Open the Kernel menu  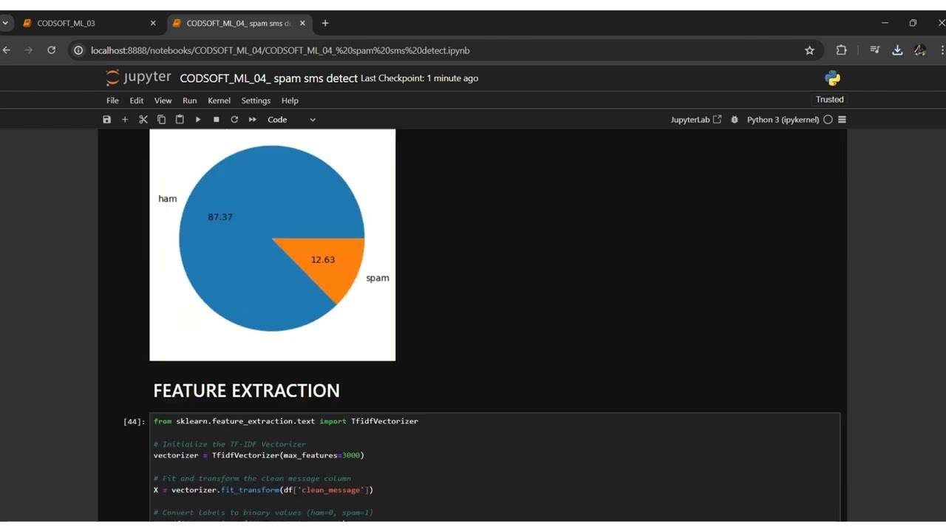pyautogui.click(x=220, y=100)
